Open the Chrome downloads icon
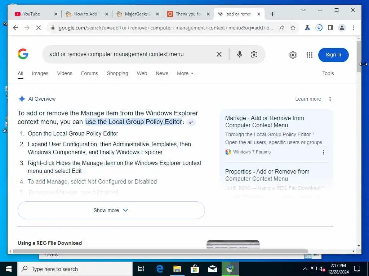369x276 pixels. 319,28
